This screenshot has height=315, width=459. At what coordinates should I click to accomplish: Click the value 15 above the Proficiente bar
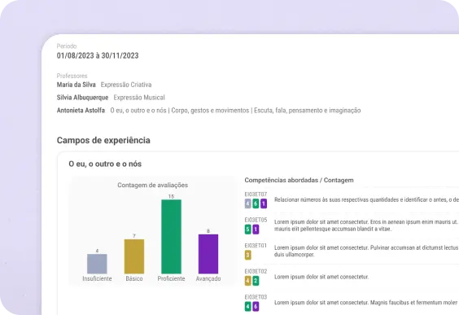171,196
